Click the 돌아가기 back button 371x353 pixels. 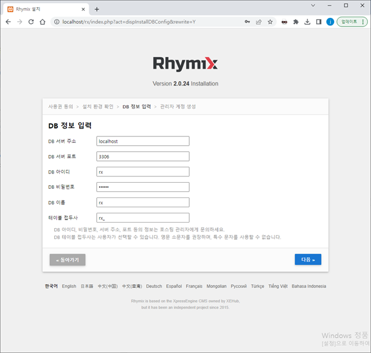(x=67, y=260)
